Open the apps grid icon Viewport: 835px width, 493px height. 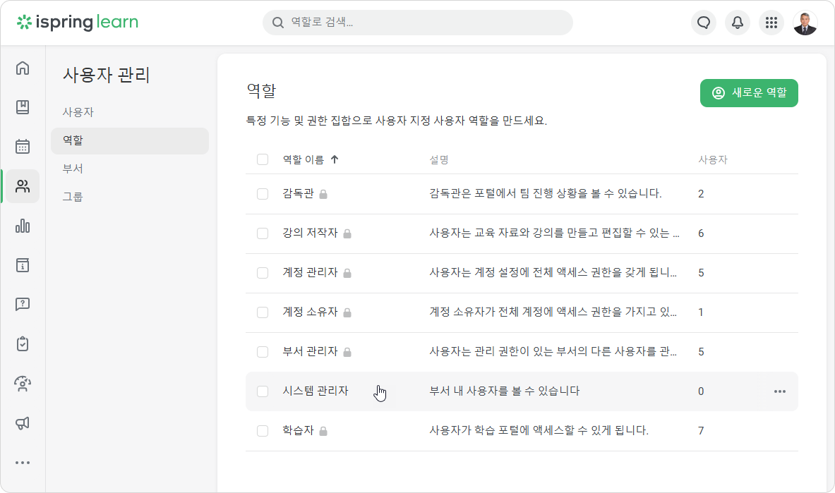coord(771,23)
